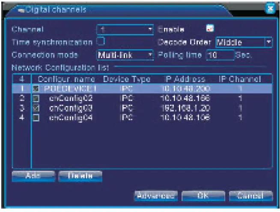This screenshot has width=280, height=212.
Task: Uncheck the chConfig03 checkbox
Action: pyautogui.click(x=36, y=108)
